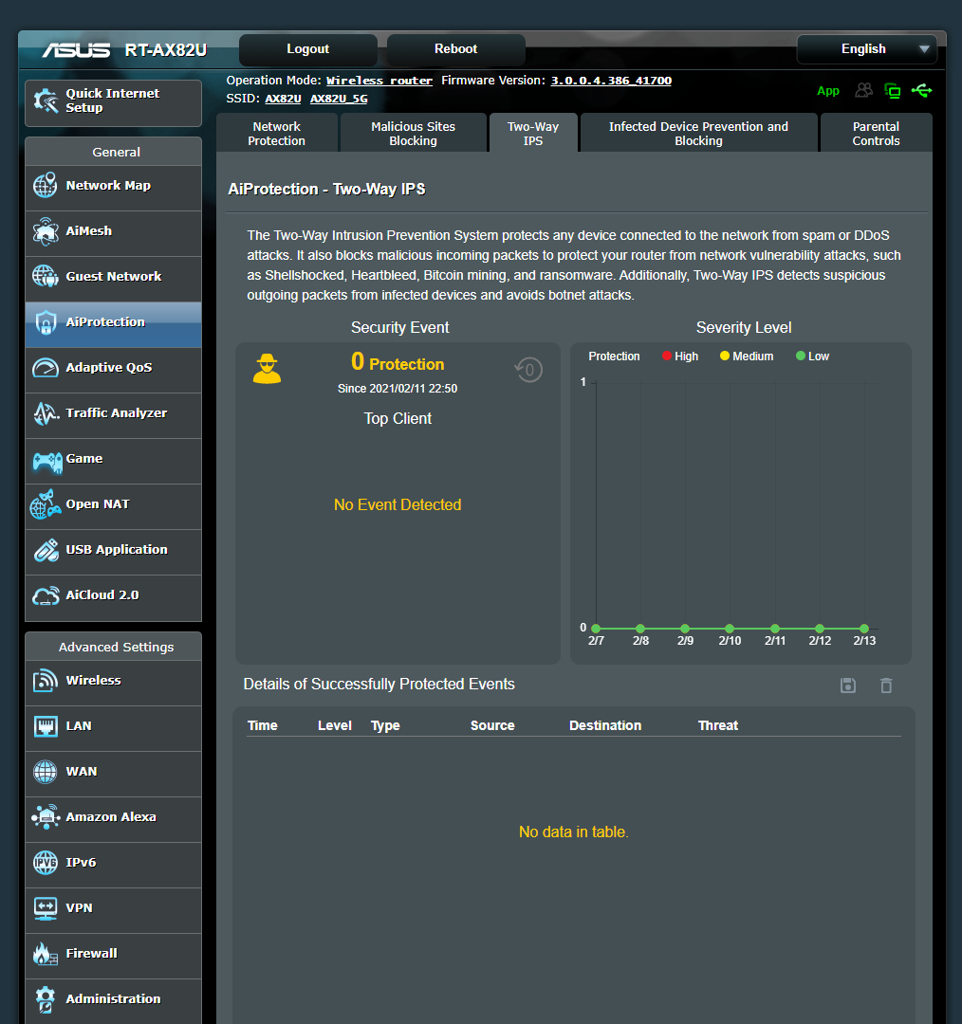Click the USB status icon in header
The height and width of the screenshot is (1024, 962).
[921, 90]
